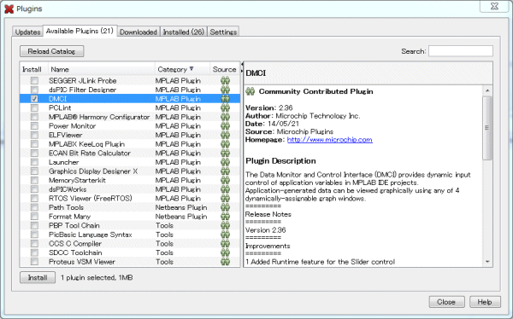Select the dsPICWorks plugin row
Screen dimensions: 513x319
[130, 189]
